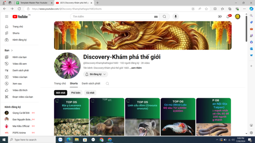Add this page to favorites star
The image size is (255, 143).
[206, 9]
